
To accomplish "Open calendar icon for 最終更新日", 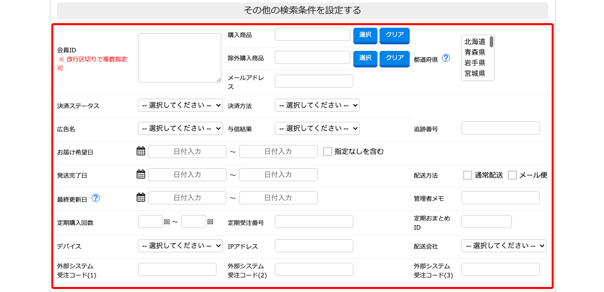I will click(141, 197).
